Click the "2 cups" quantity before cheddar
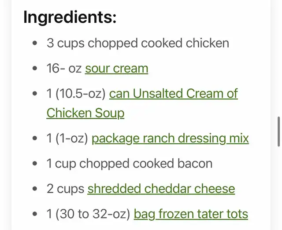This screenshot has width=282, height=230. tap(65, 189)
